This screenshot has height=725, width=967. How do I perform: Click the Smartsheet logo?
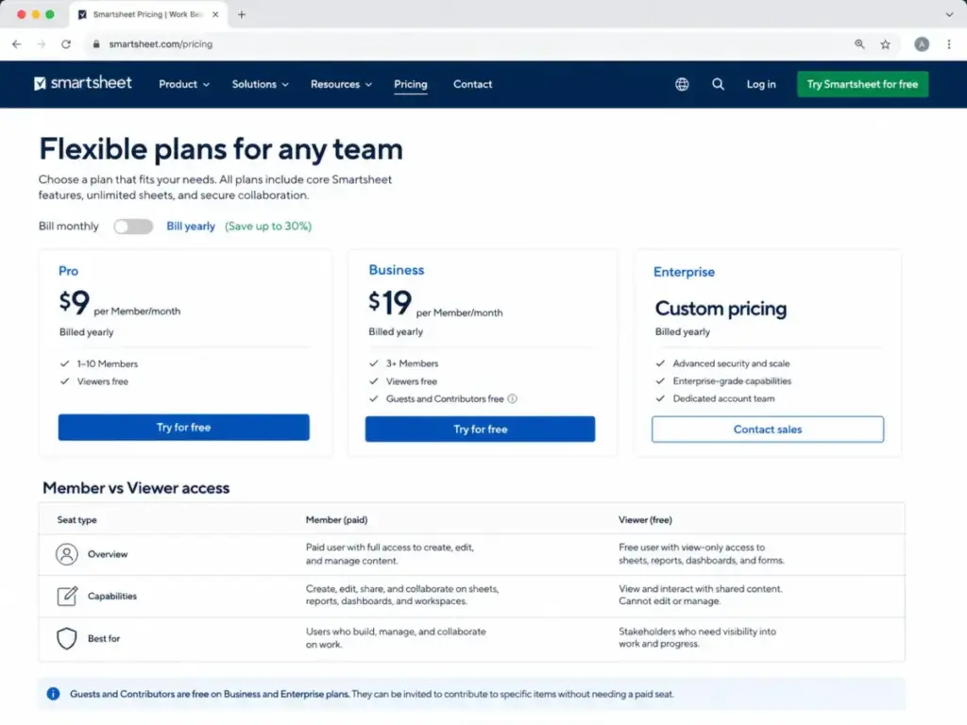tap(83, 83)
